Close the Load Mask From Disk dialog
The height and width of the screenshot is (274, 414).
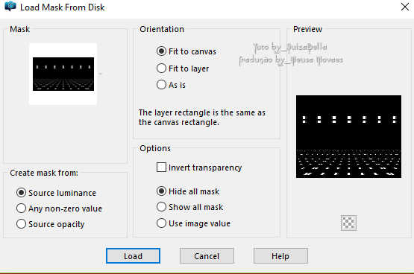(x=405, y=7)
